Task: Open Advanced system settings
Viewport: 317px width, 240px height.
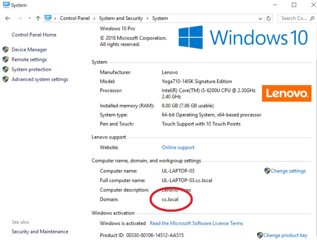Action: 40,79
